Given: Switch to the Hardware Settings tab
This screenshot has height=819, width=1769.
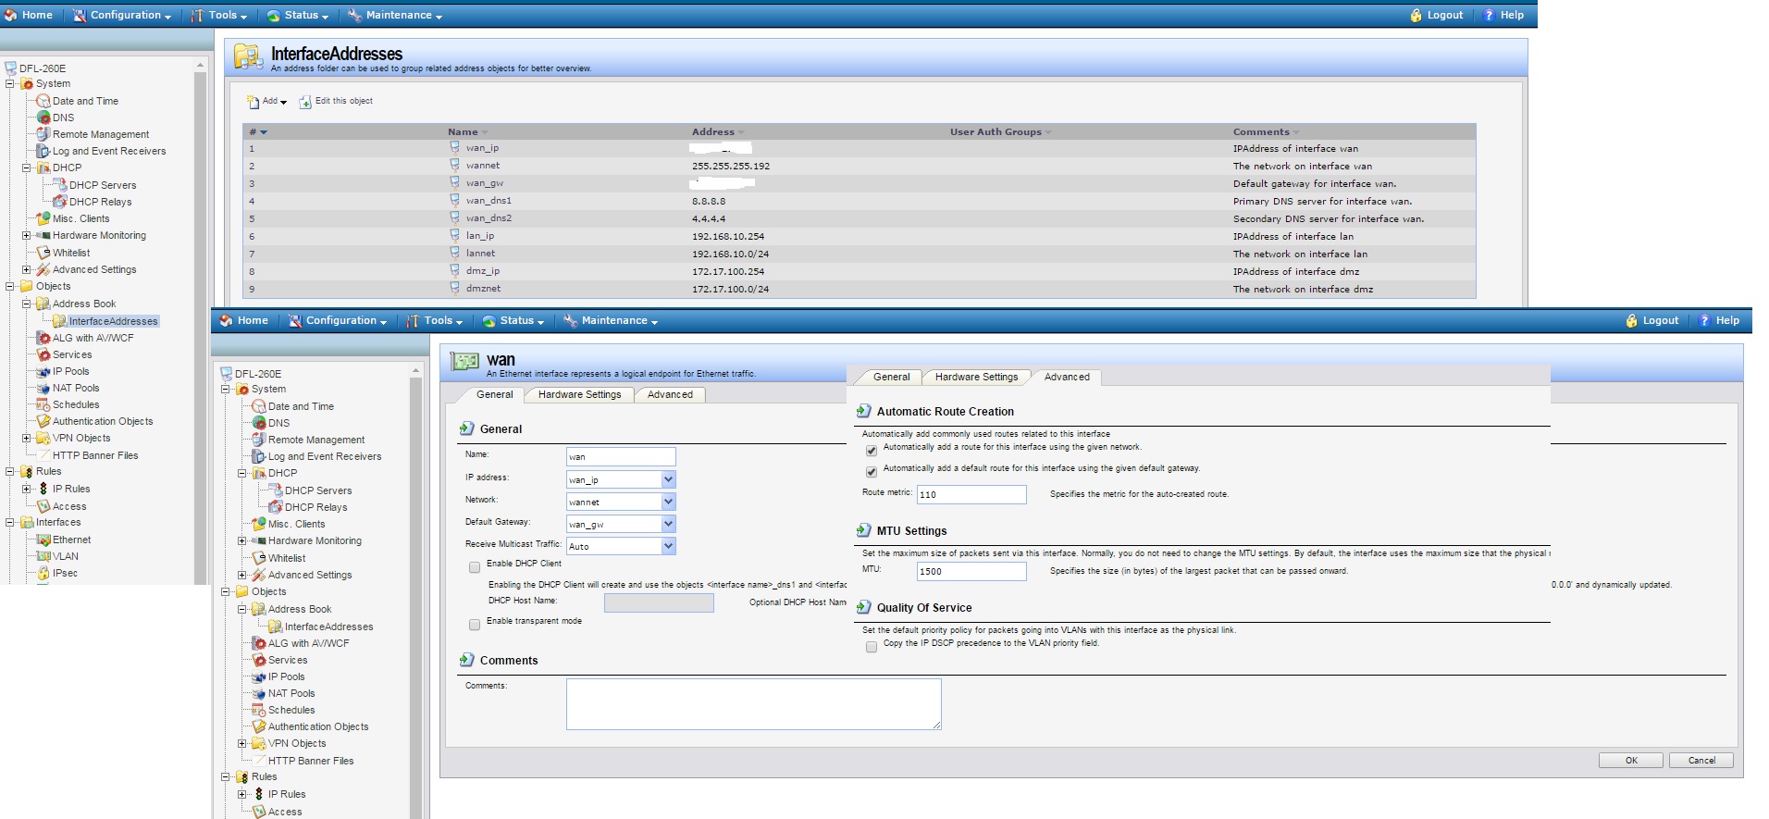Looking at the screenshot, I should coord(579,394).
